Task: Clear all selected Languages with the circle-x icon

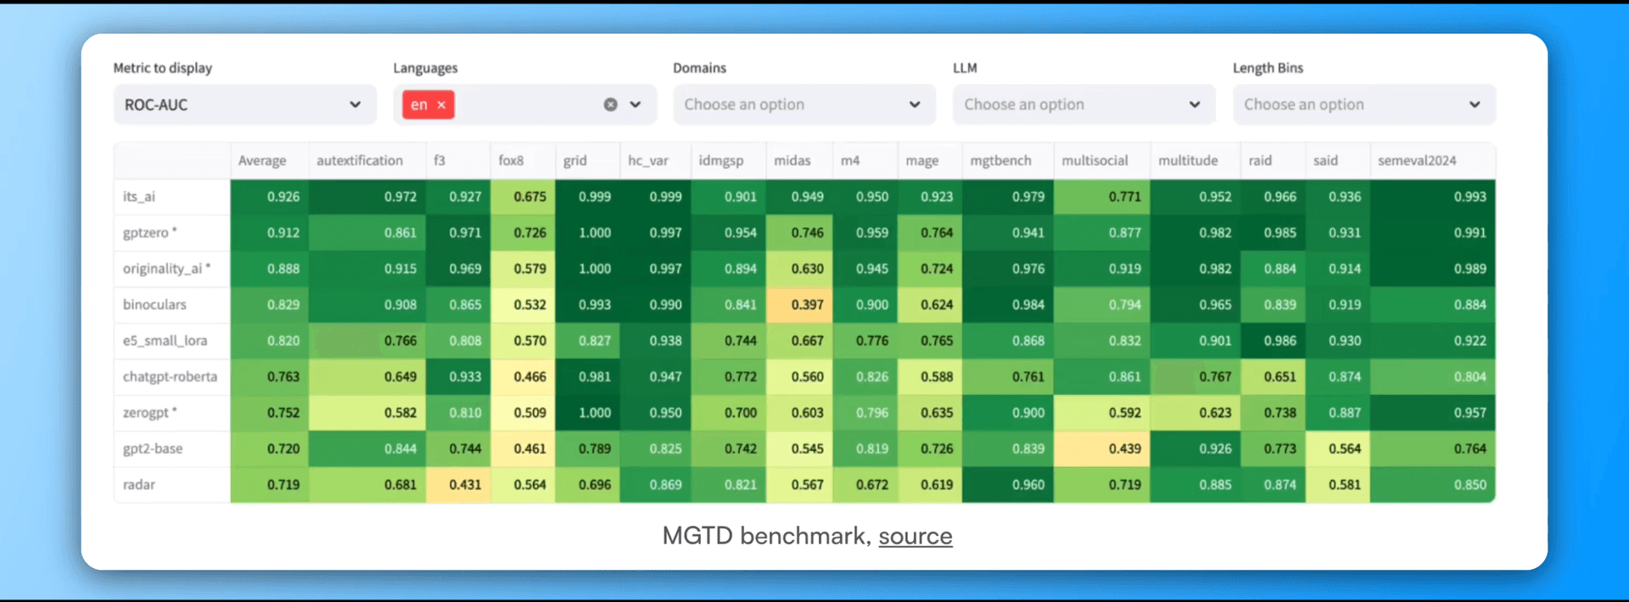Action: click(610, 104)
